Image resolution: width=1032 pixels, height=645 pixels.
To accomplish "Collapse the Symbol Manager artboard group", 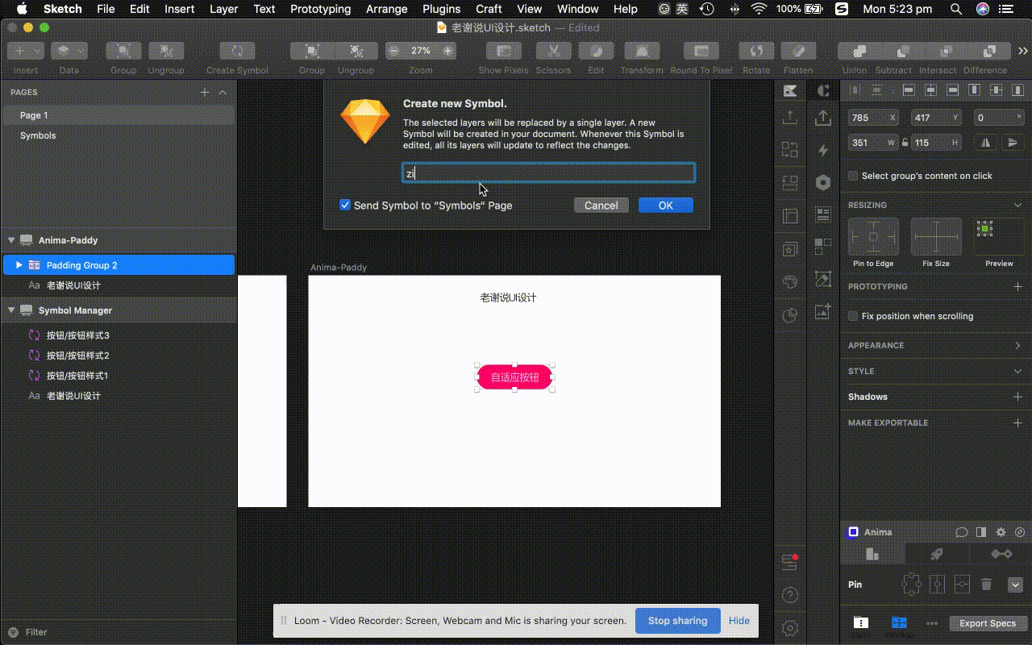I will tap(11, 310).
